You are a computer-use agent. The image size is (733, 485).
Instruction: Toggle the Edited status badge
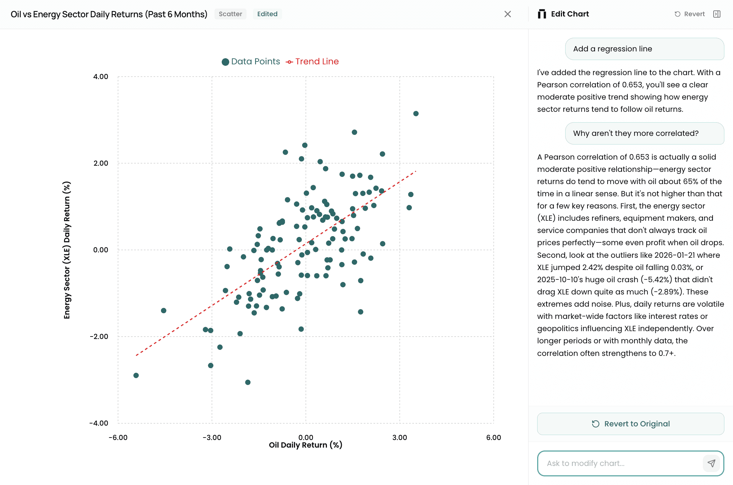tap(267, 14)
